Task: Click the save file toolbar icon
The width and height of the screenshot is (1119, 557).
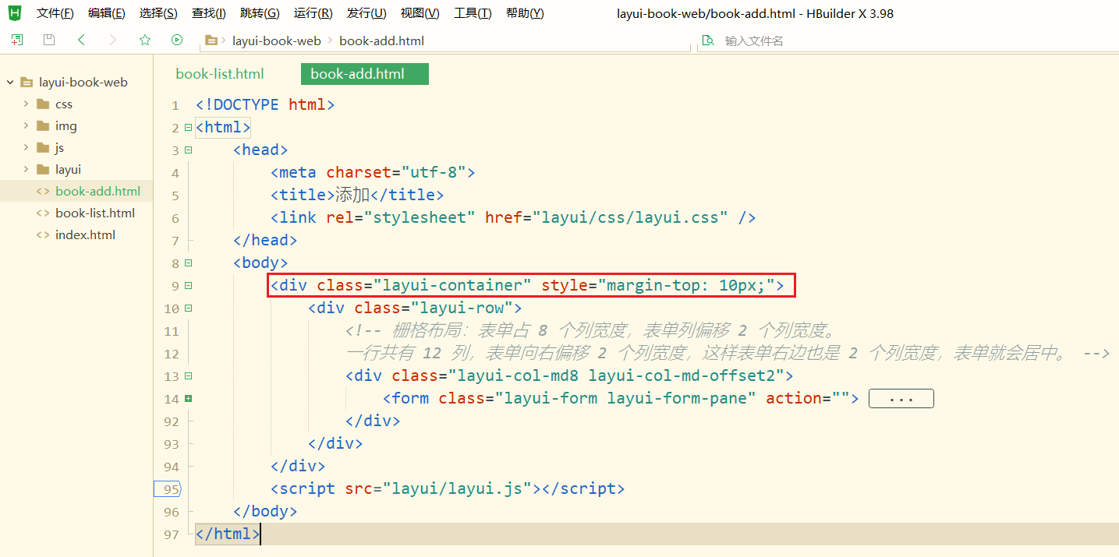Action: click(x=49, y=40)
